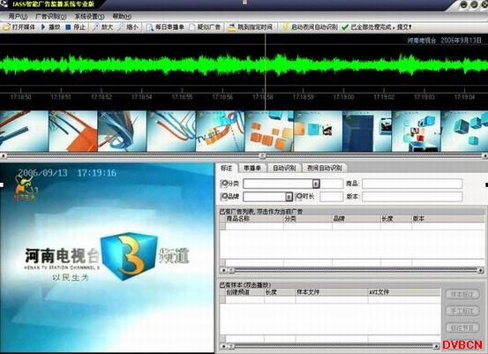Click the left arrow of ad list scrollbar

223,270
